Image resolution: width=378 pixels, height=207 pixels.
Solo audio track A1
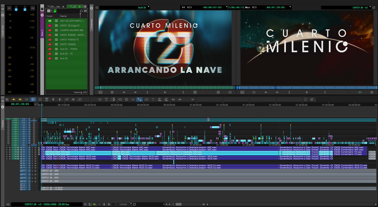tap(32, 147)
